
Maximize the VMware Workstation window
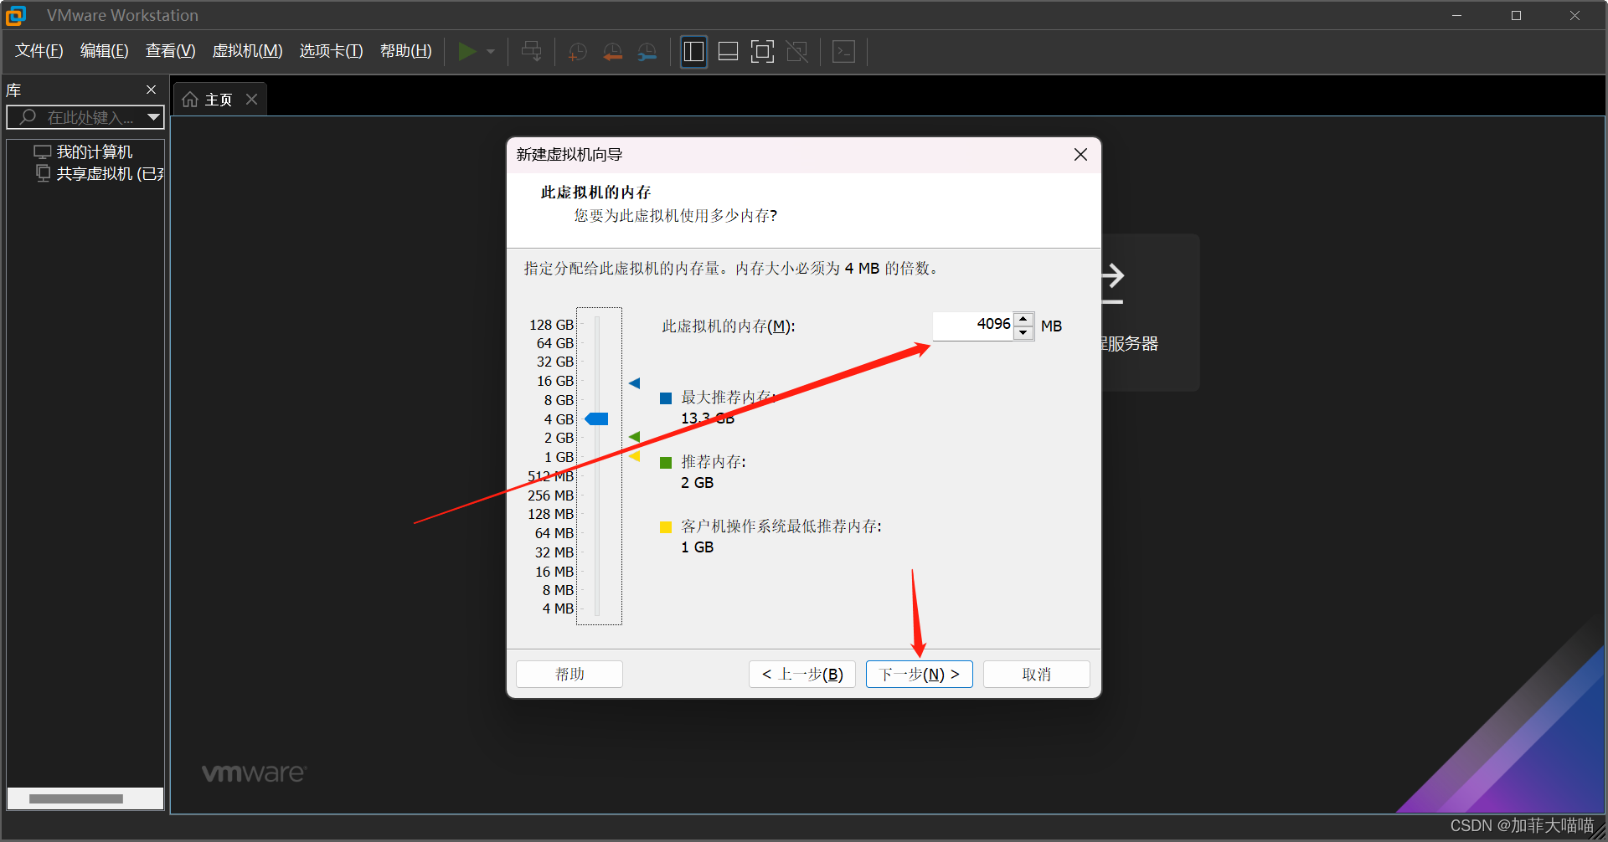(1516, 15)
